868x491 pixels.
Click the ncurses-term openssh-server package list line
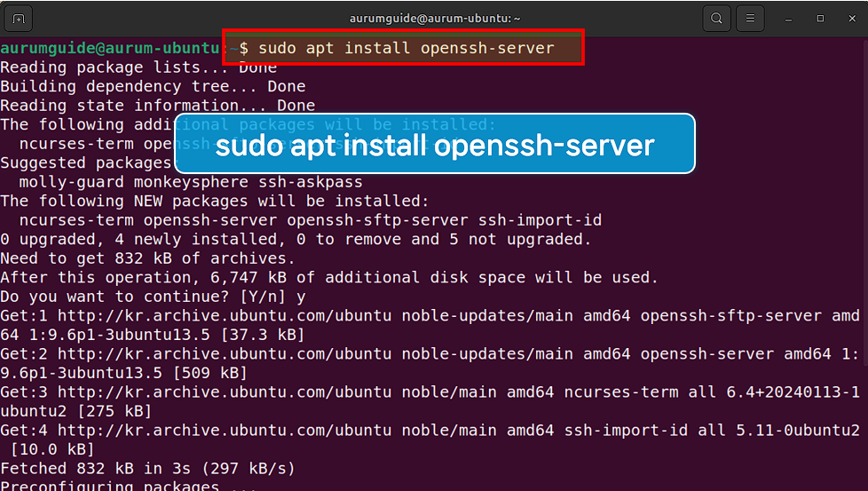(310, 220)
